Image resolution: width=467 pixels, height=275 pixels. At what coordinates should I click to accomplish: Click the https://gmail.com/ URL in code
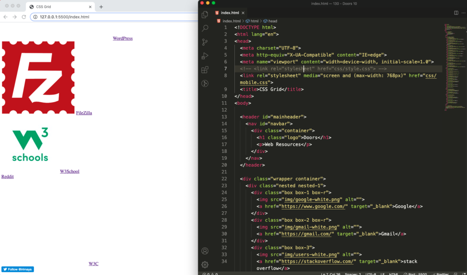pyautogui.click(x=306, y=234)
